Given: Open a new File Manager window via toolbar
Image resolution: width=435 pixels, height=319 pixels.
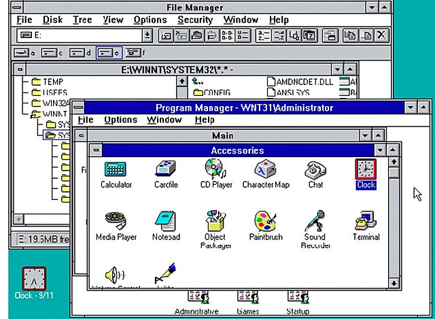Looking at the screenshot, I should pos(330,35).
